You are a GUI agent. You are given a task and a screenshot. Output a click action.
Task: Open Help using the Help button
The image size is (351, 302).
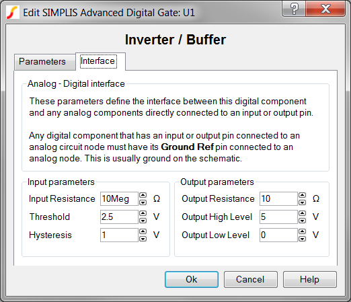(309, 279)
